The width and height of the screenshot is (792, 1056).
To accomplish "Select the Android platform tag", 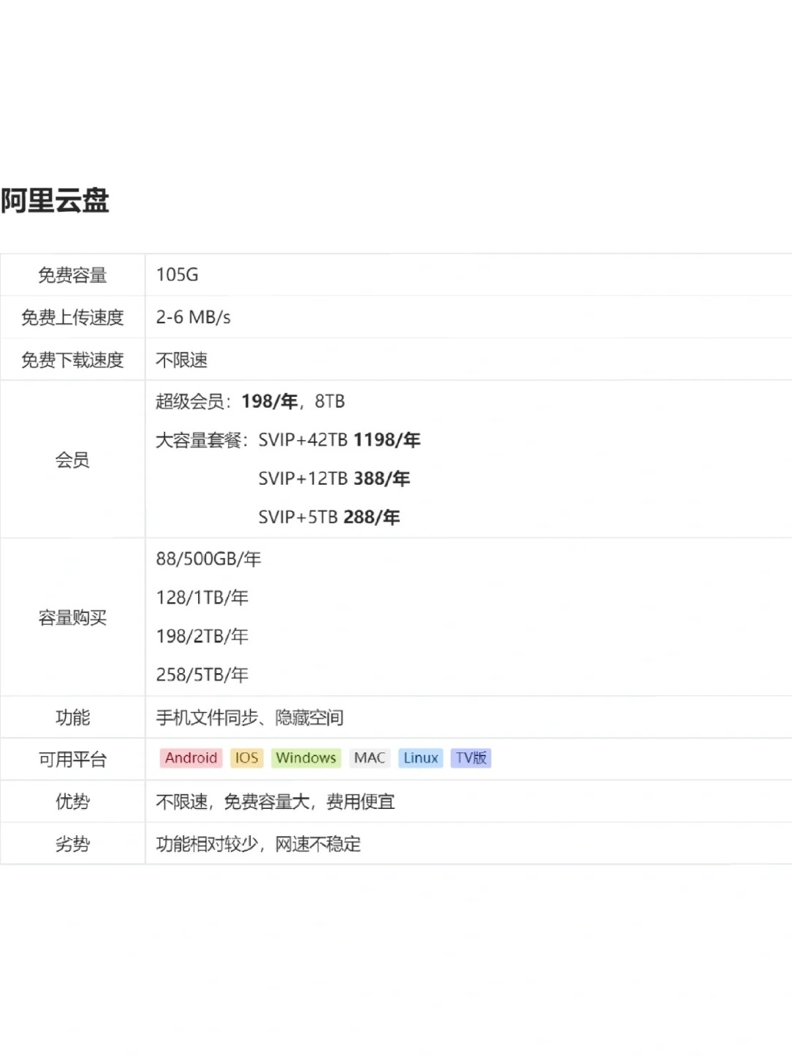I will (x=191, y=758).
